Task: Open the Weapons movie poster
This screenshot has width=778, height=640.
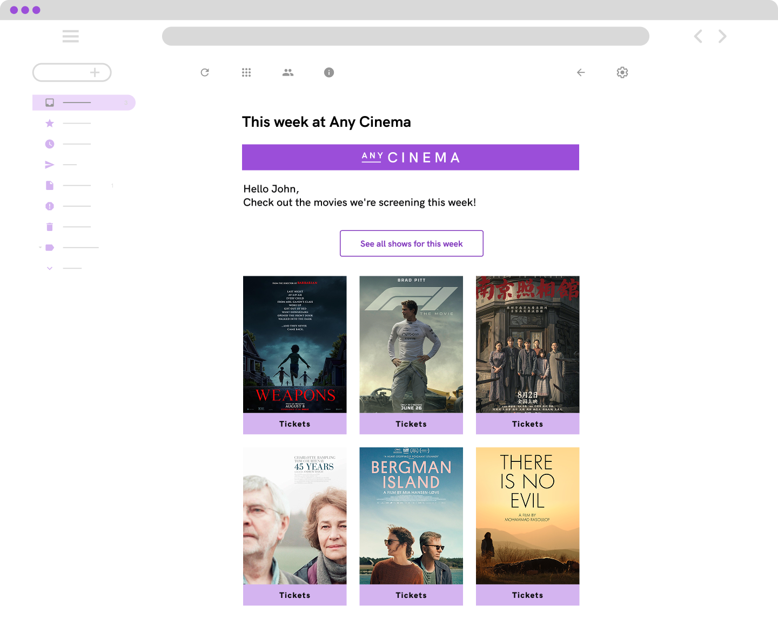Action: click(295, 344)
